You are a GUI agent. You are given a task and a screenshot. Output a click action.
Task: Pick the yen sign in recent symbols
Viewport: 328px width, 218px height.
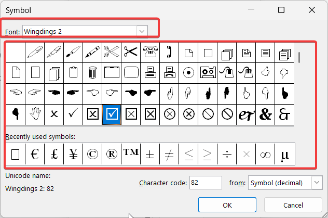pos(73,155)
